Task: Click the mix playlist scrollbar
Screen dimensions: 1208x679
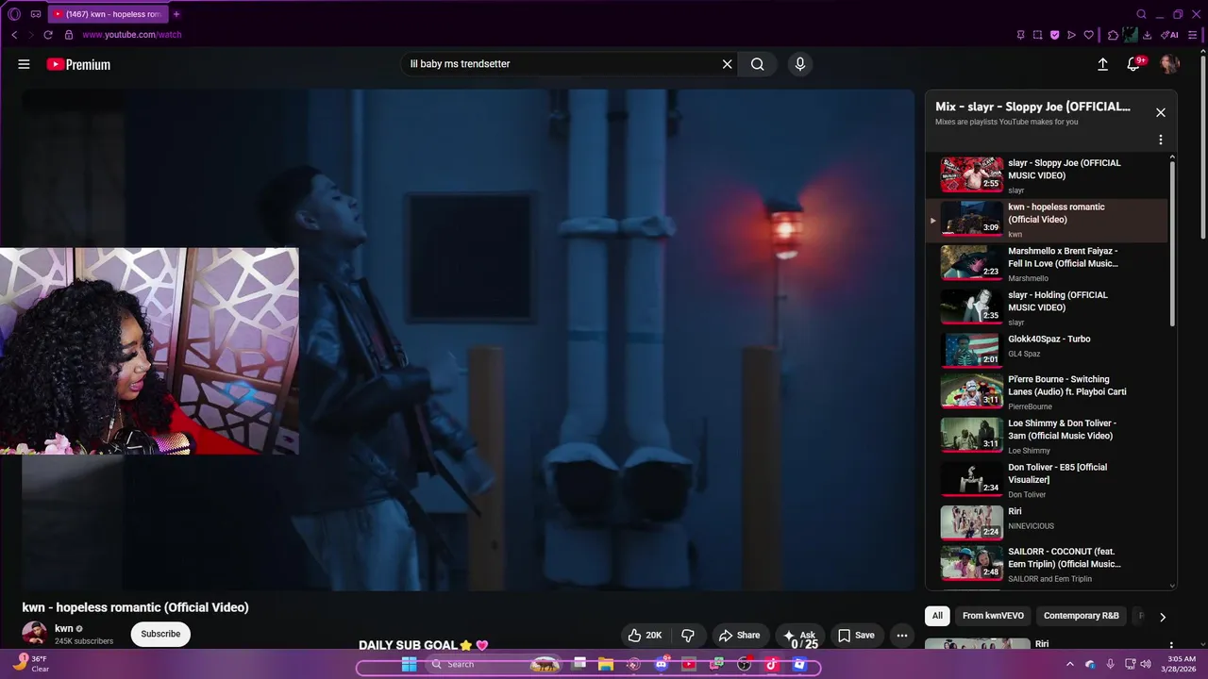Action: click(1172, 242)
